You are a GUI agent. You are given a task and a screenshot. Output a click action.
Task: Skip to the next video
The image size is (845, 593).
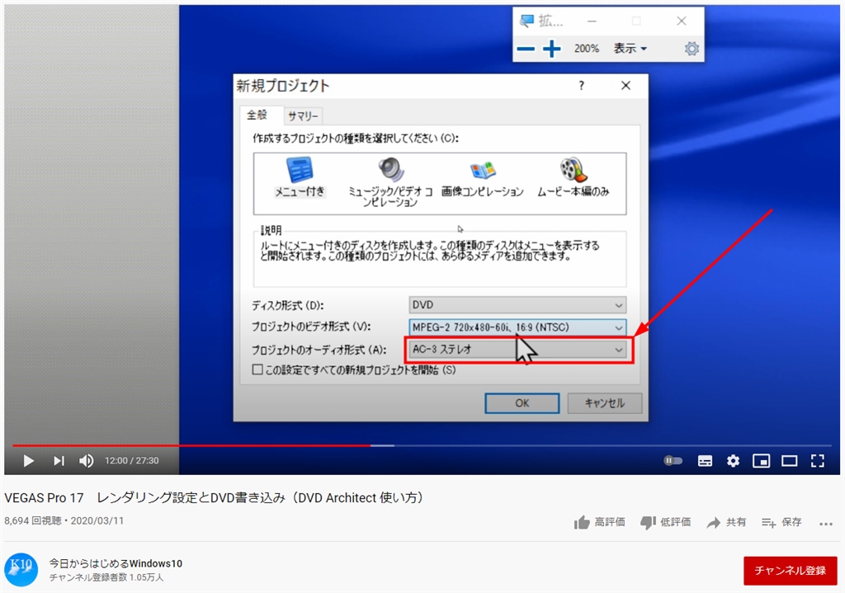point(59,460)
